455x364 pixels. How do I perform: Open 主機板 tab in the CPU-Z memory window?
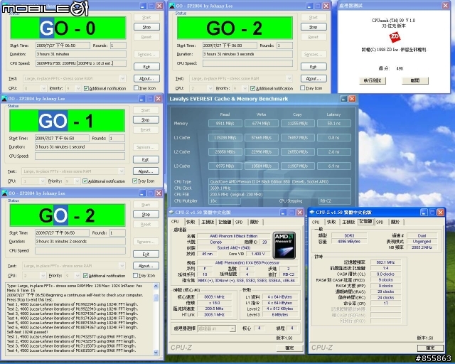(348, 222)
